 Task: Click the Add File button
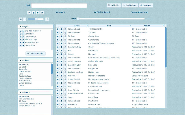[114, 5]
